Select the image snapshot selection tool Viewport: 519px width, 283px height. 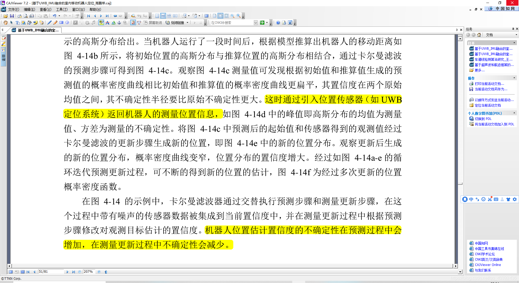24,23
